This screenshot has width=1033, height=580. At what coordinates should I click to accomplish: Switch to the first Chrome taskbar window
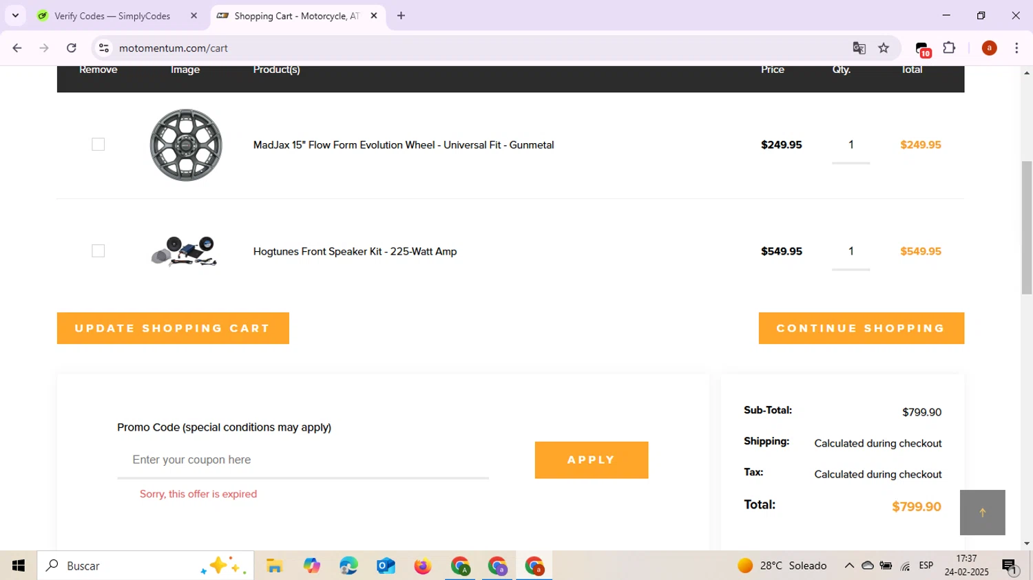[x=460, y=566]
